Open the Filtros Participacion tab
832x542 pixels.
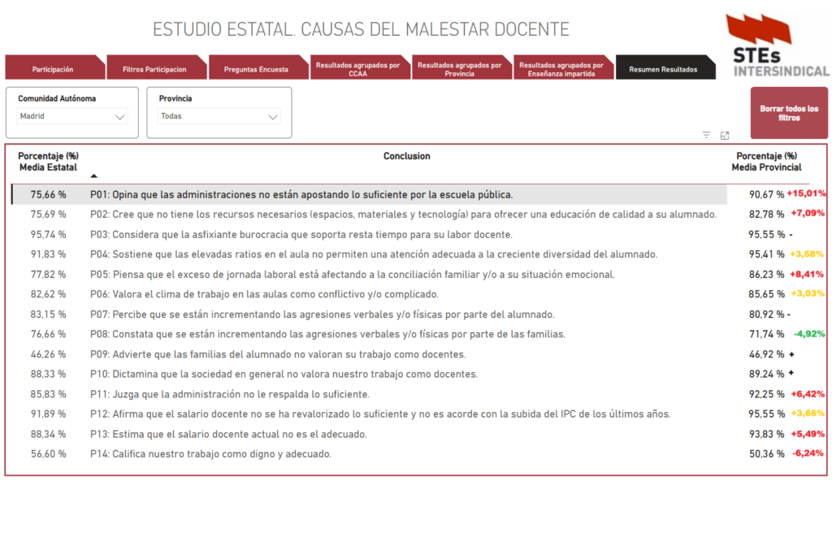pos(154,69)
